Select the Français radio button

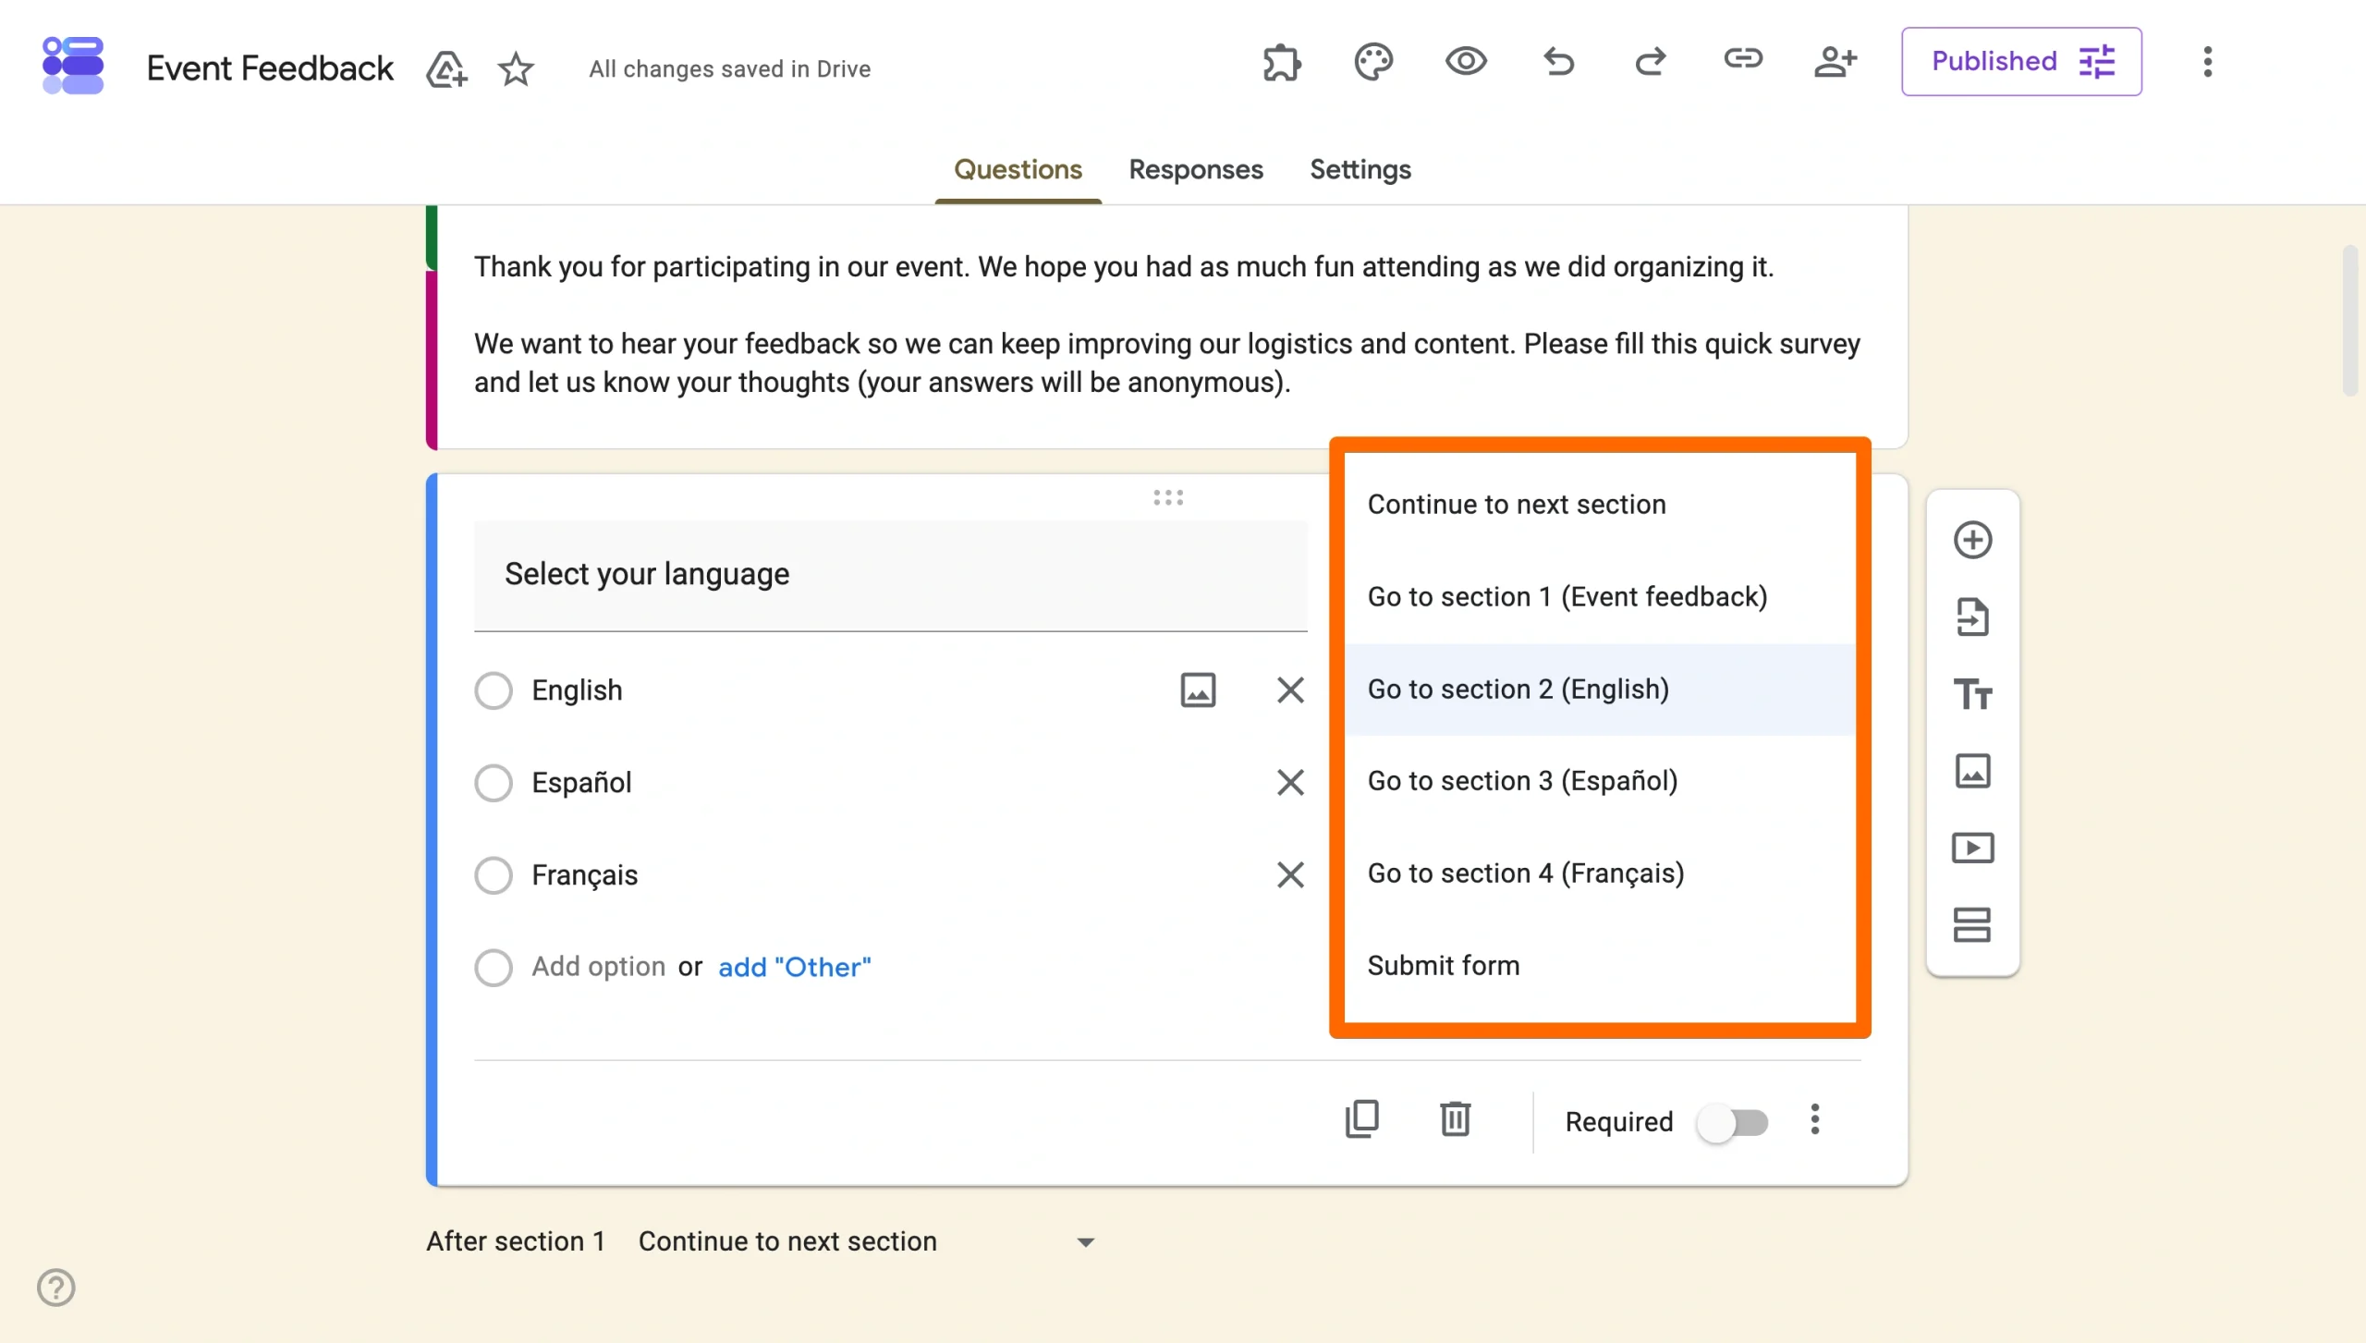tap(494, 874)
